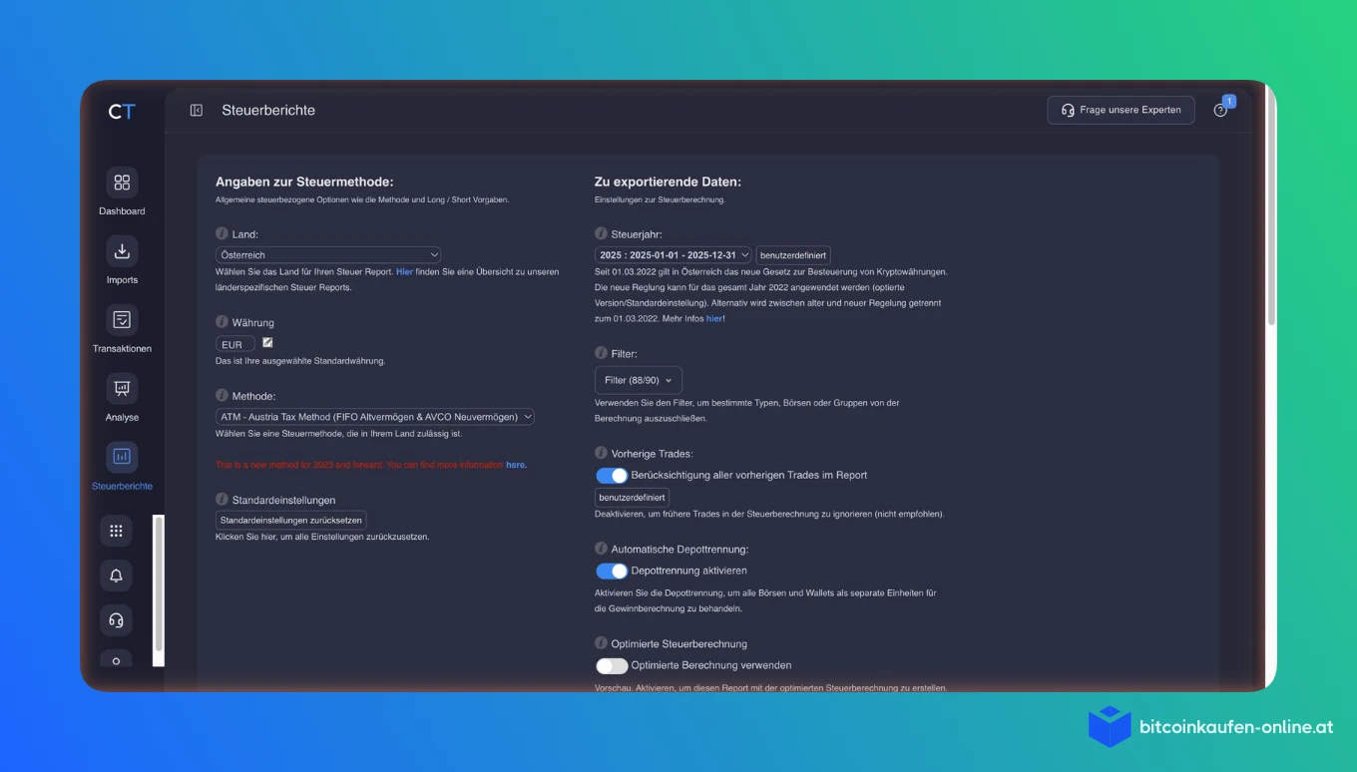Click the help question mark icon
1357x772 pixels.
point(1220,111)
